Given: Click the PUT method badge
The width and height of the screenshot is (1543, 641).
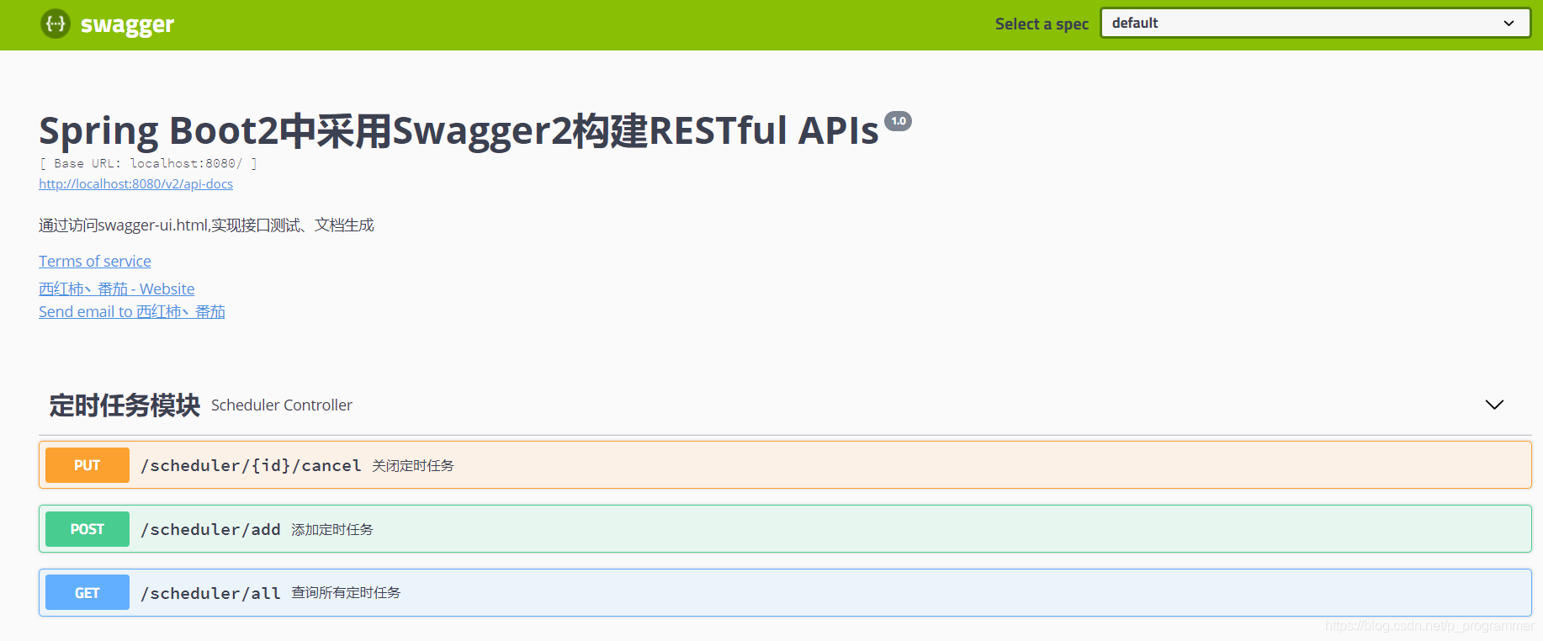Looking at the screenshot, I should [87, 465].
